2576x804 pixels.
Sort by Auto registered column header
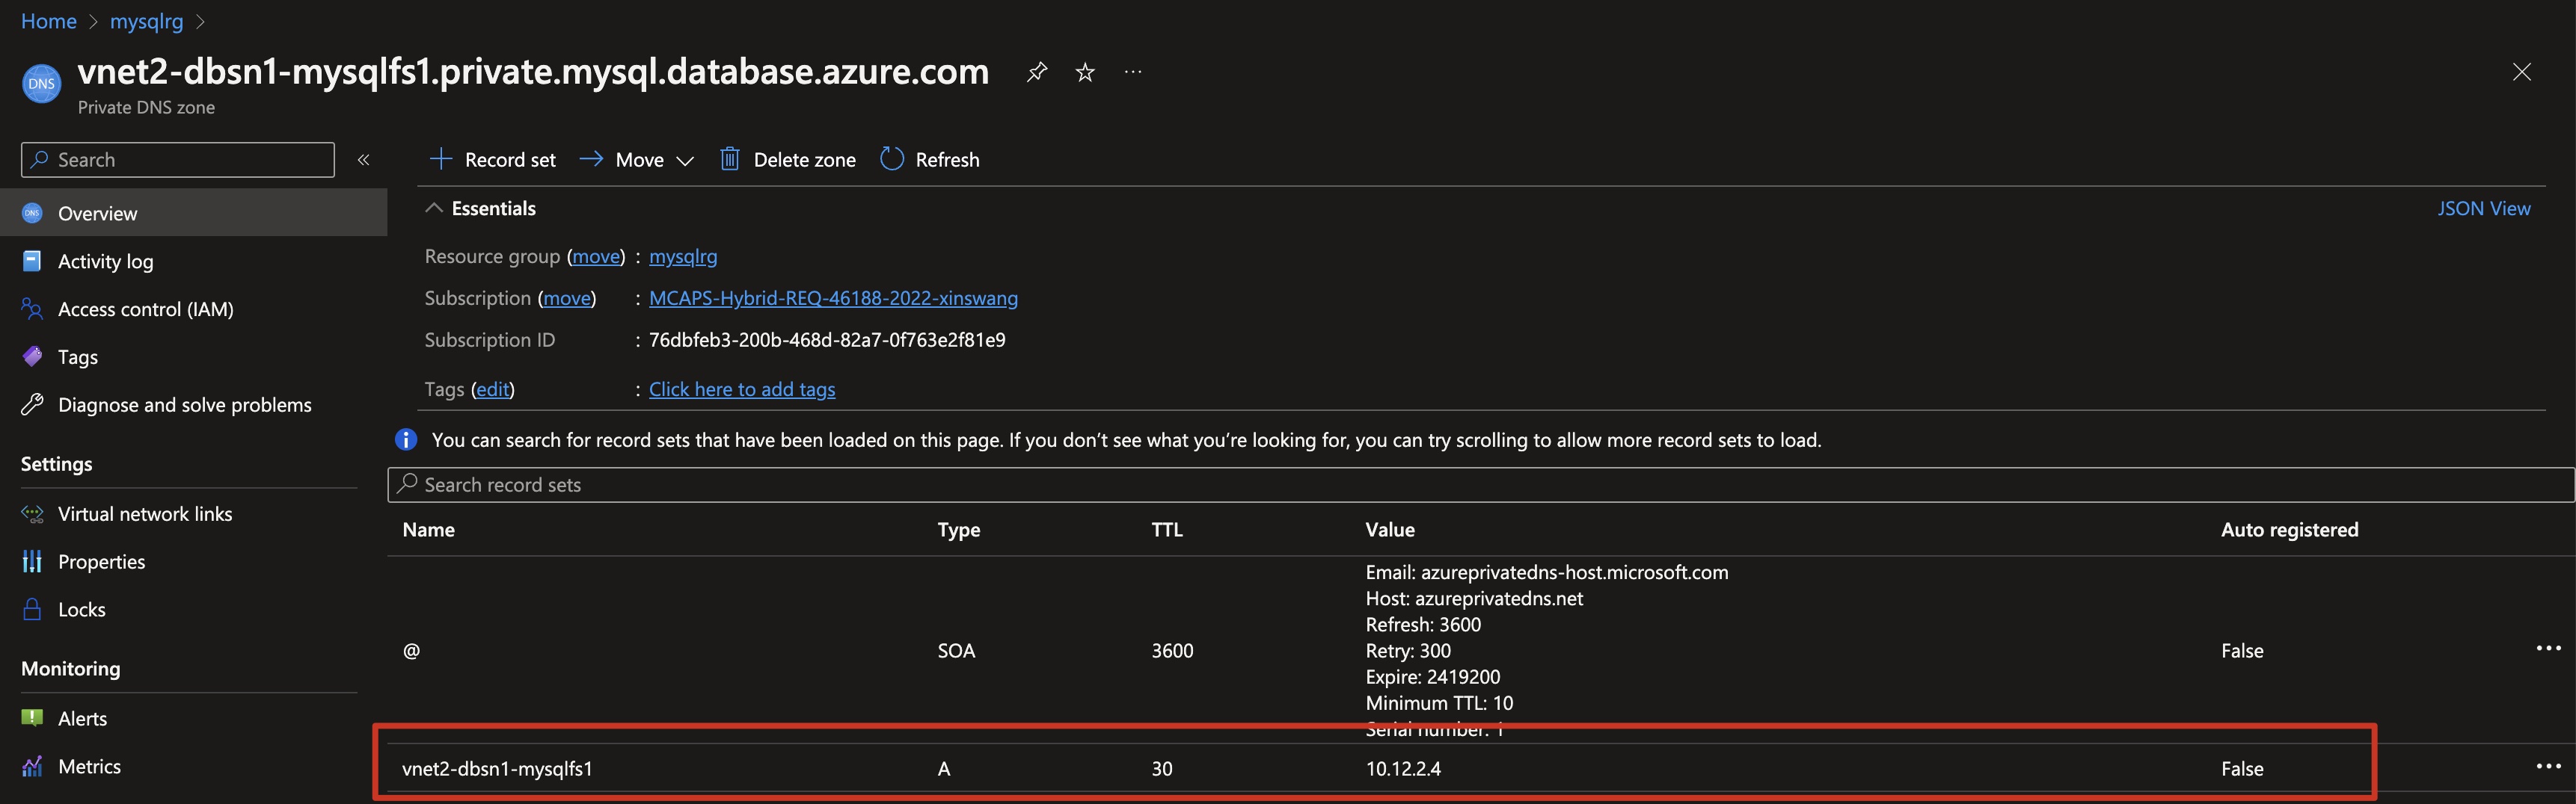click(x=2289, y=529)
